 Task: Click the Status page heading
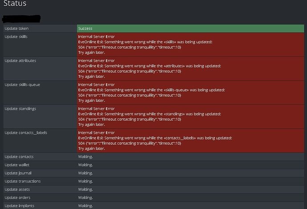click(15, 4)
